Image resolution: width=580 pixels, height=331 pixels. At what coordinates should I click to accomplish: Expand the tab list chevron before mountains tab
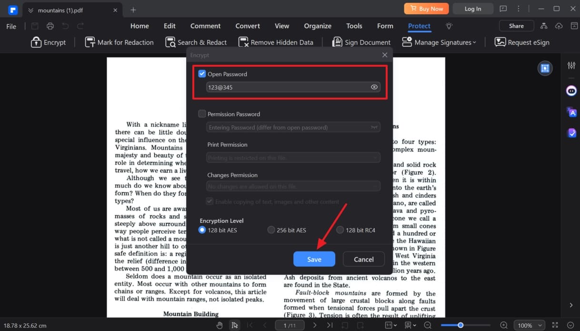coord(31,10)
